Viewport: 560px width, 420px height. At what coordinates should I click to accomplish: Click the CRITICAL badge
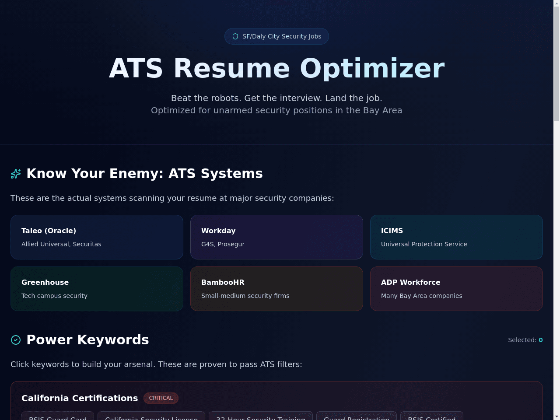[161, 398]
